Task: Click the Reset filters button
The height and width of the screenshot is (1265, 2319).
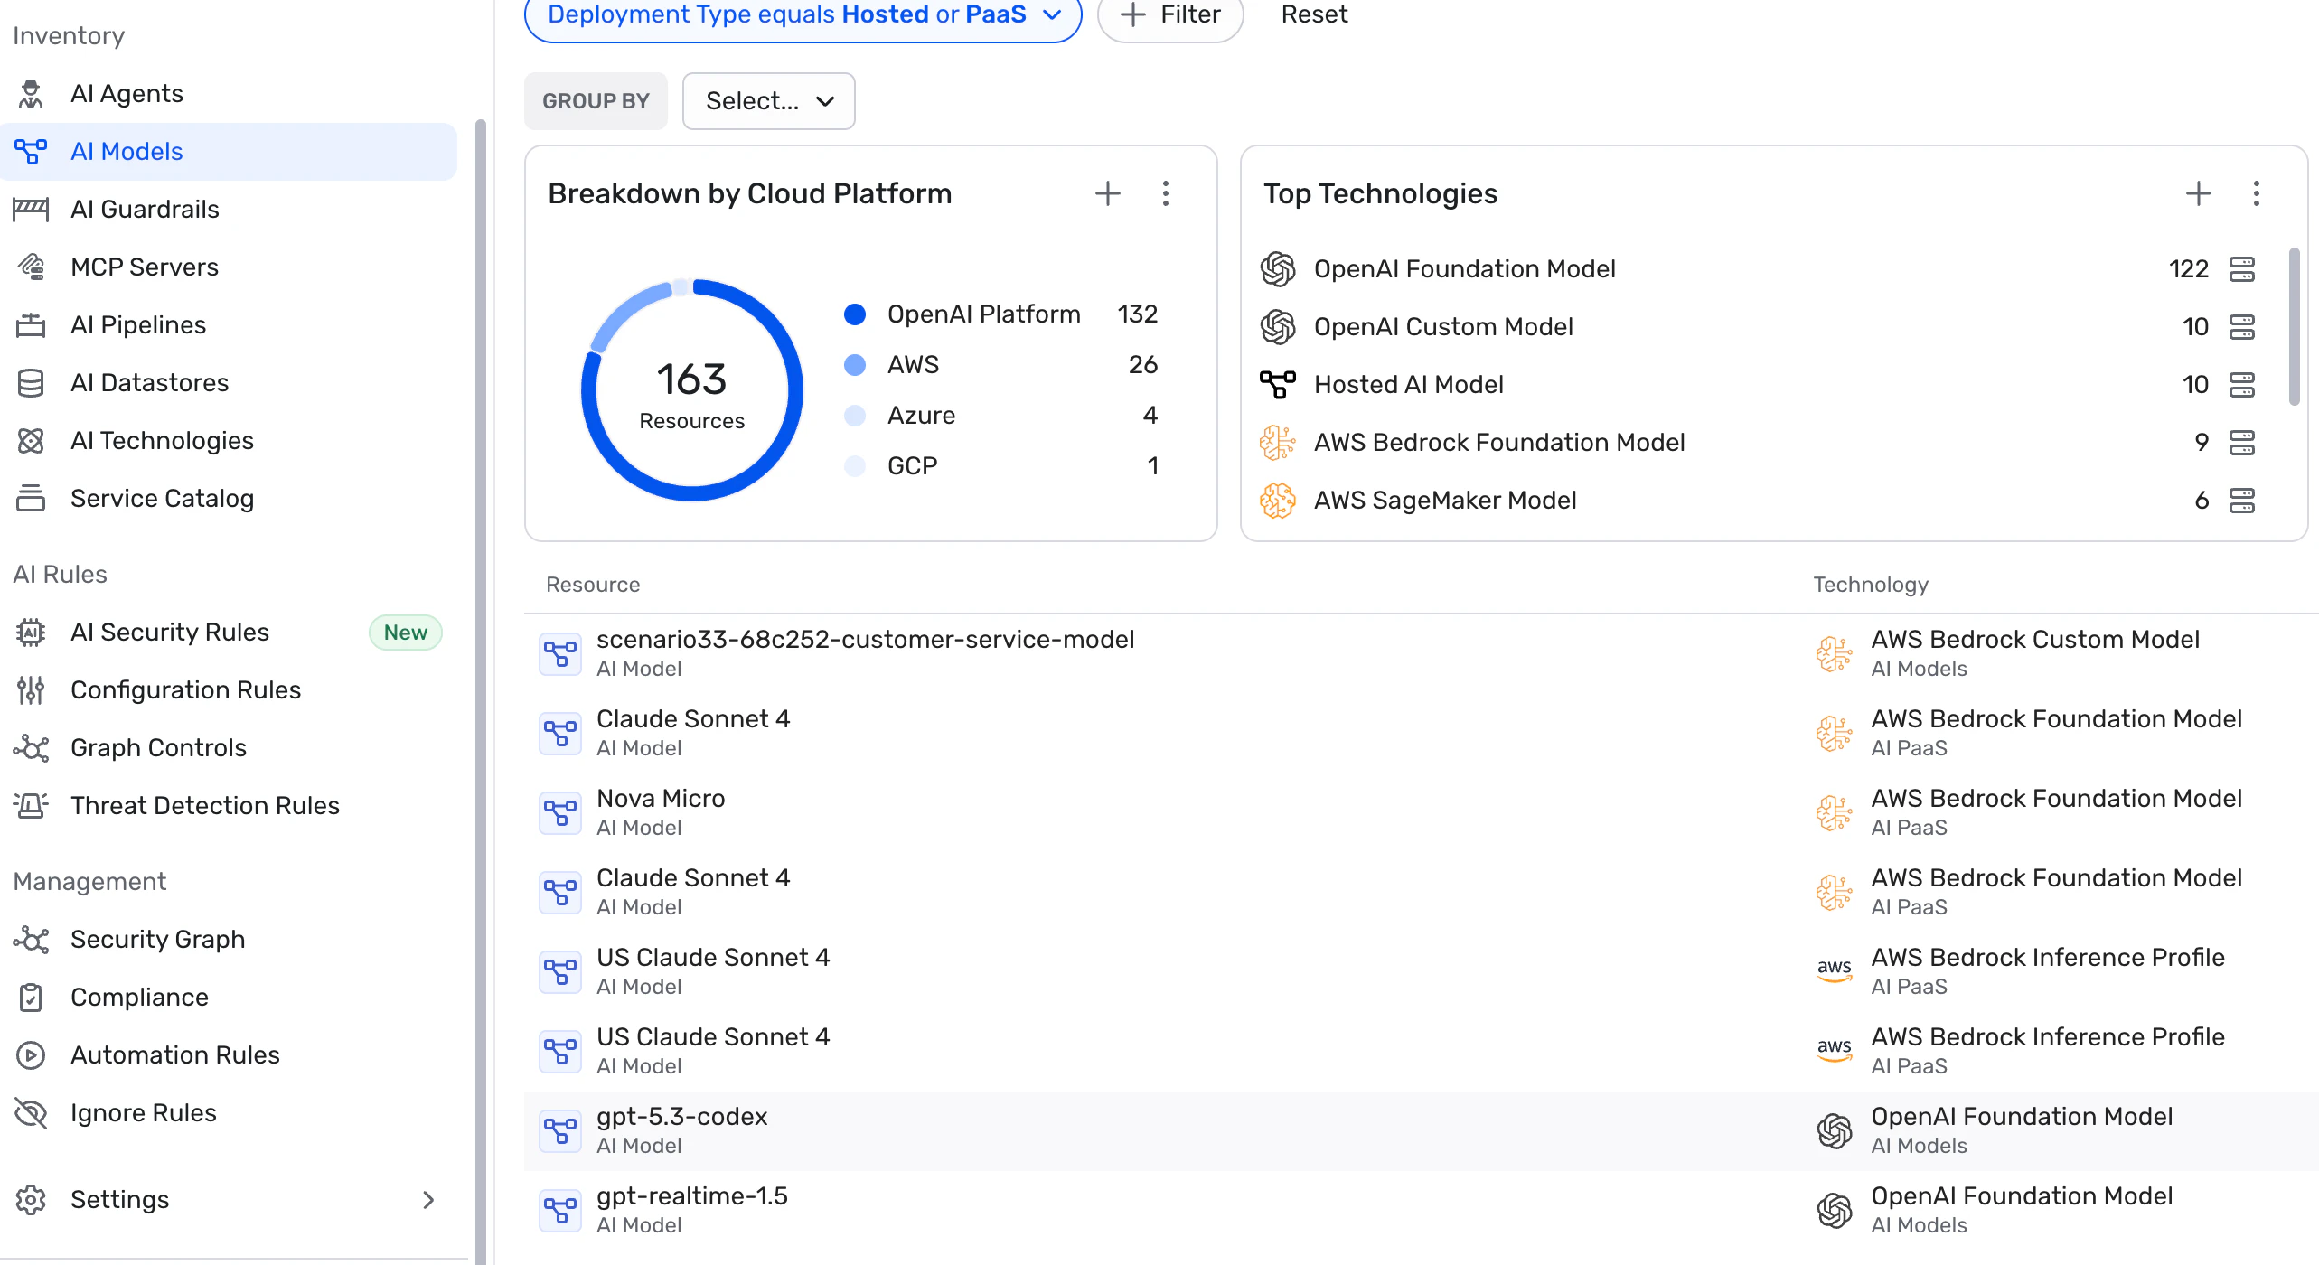Action: [1314, 14]
